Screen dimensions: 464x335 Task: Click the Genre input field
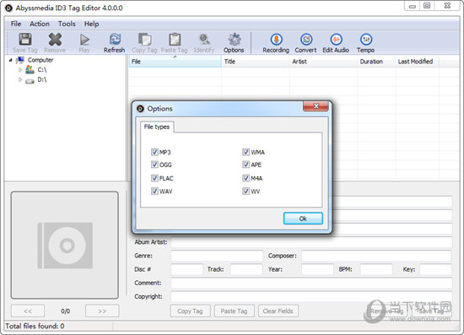click(217, 256)
